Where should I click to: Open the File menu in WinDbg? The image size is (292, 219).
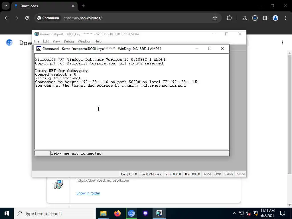pos(36,41)
